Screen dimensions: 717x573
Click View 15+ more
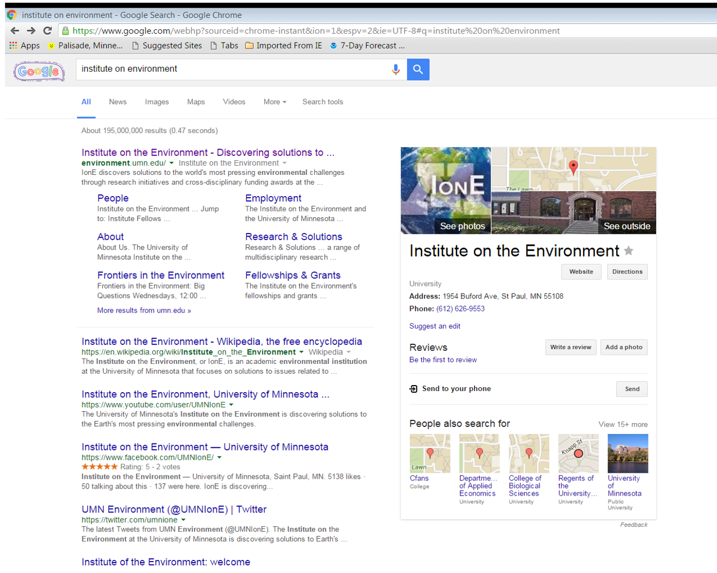coord(623,424)
